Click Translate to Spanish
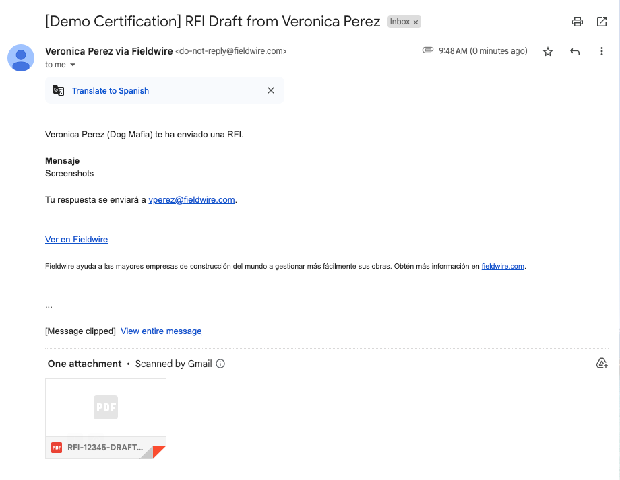Viewport: 620px width, 480px height. point(111,90)
